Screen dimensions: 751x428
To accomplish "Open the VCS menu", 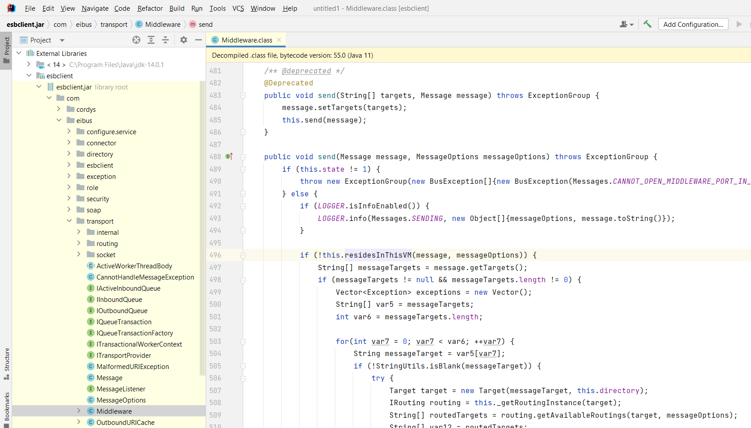I will coord(238,8).
